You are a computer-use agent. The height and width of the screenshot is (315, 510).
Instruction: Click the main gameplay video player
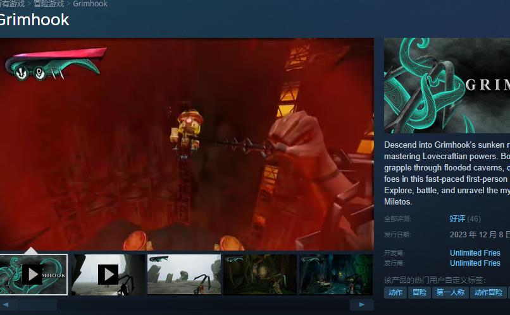tap(187, 145)
